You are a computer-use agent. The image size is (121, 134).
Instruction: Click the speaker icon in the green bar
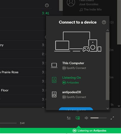tap(75, 131)
